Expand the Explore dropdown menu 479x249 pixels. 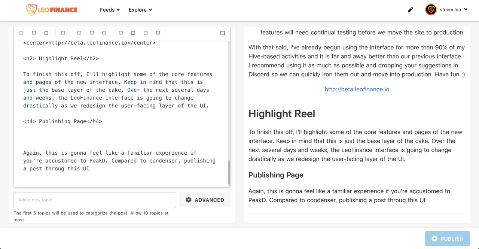(140, 10)
